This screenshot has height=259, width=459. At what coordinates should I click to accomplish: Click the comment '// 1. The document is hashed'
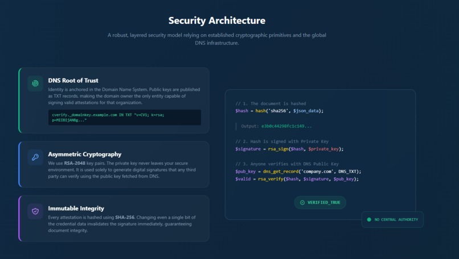tap(271, 103)
